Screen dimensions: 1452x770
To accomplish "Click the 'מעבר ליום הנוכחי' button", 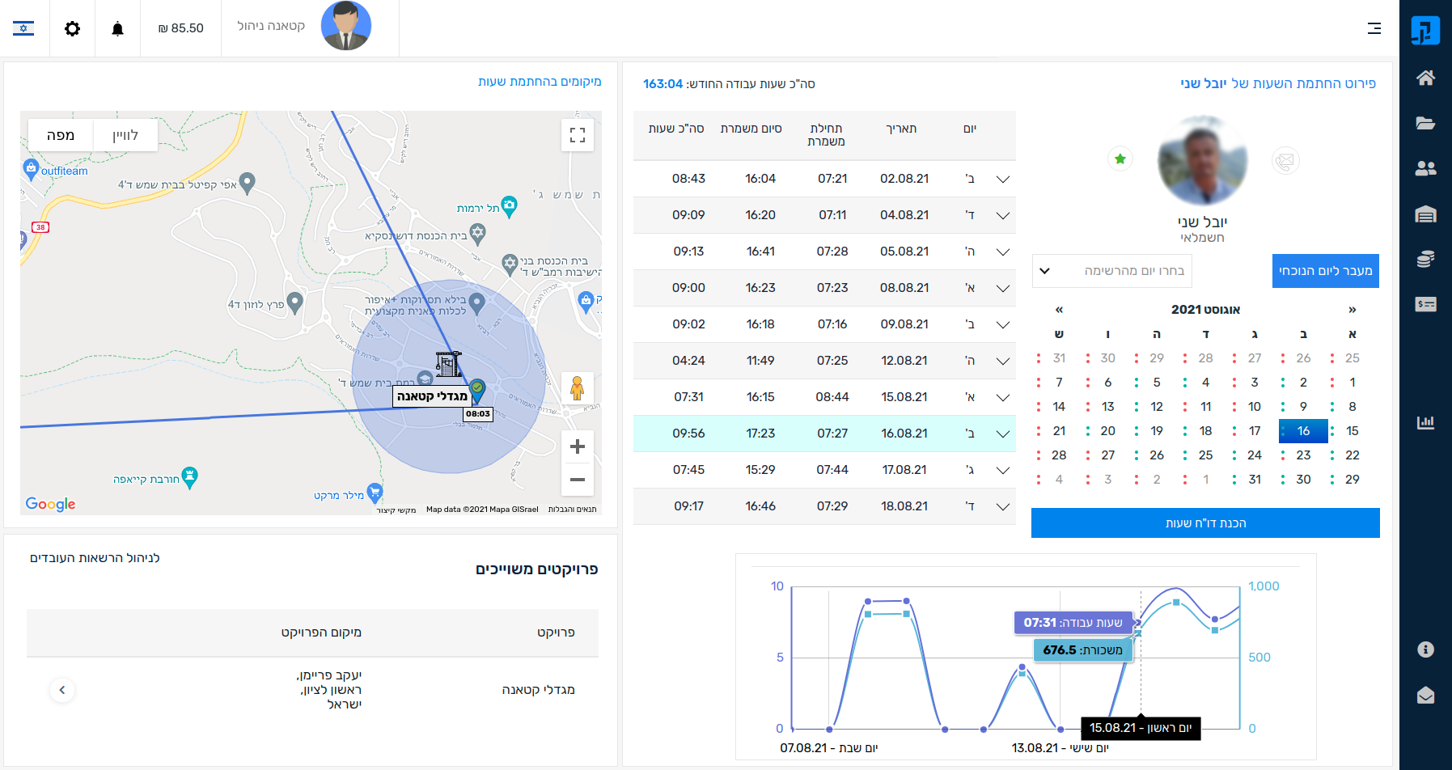I will coord(1324,271).
